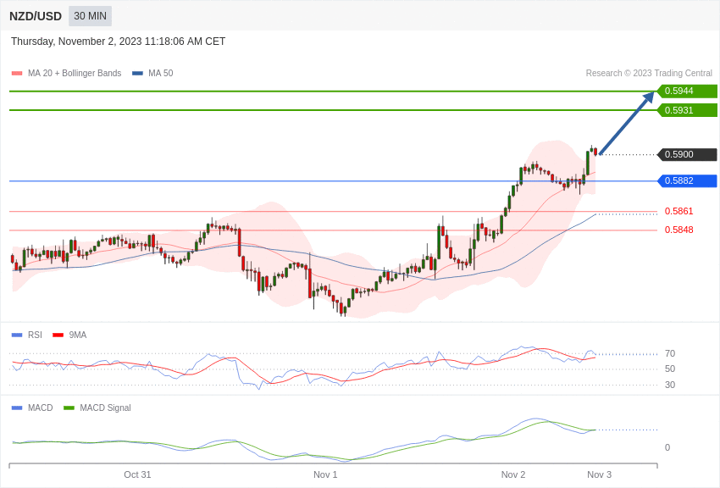Click the MA 20 + Bollinger Bands legend label
The image size is (720, 488).
[x=75, y=73]
